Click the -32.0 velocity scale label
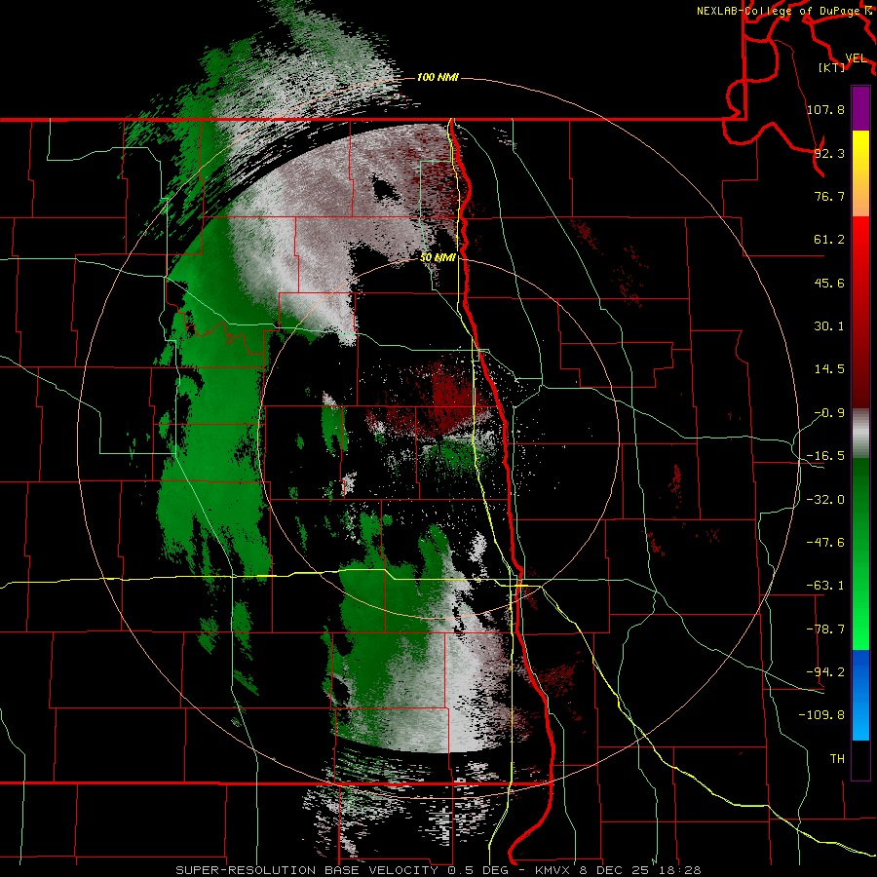This screenshot has height=877, width=877. 825,500
